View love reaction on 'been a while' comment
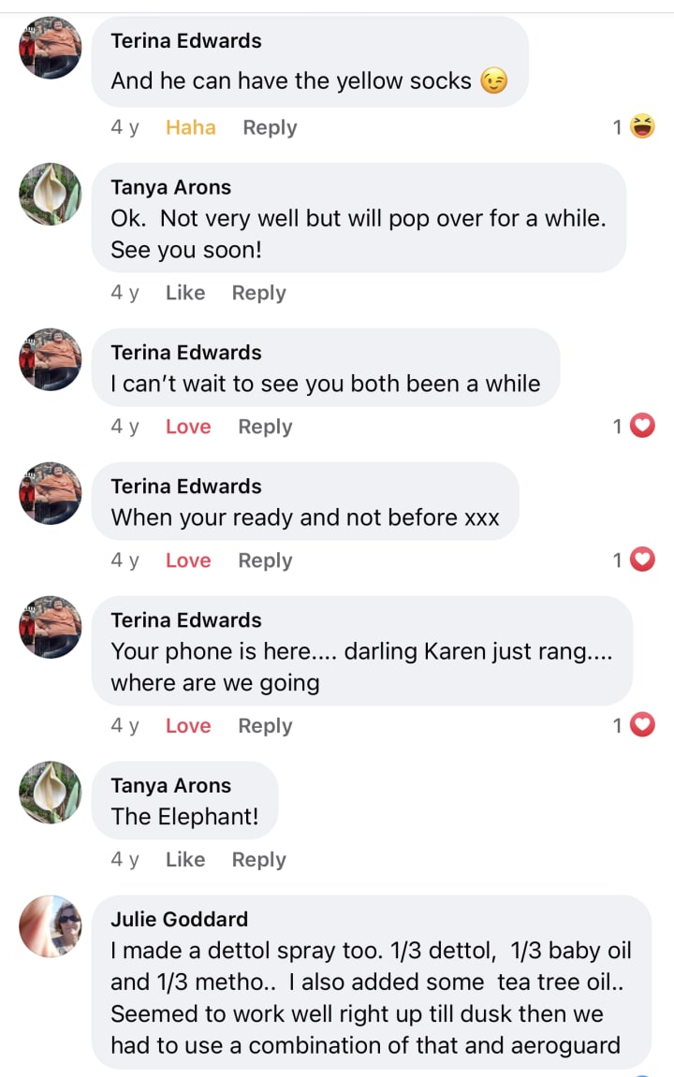Viewport: 674px width, 1077px height. [x=642, y=426]
